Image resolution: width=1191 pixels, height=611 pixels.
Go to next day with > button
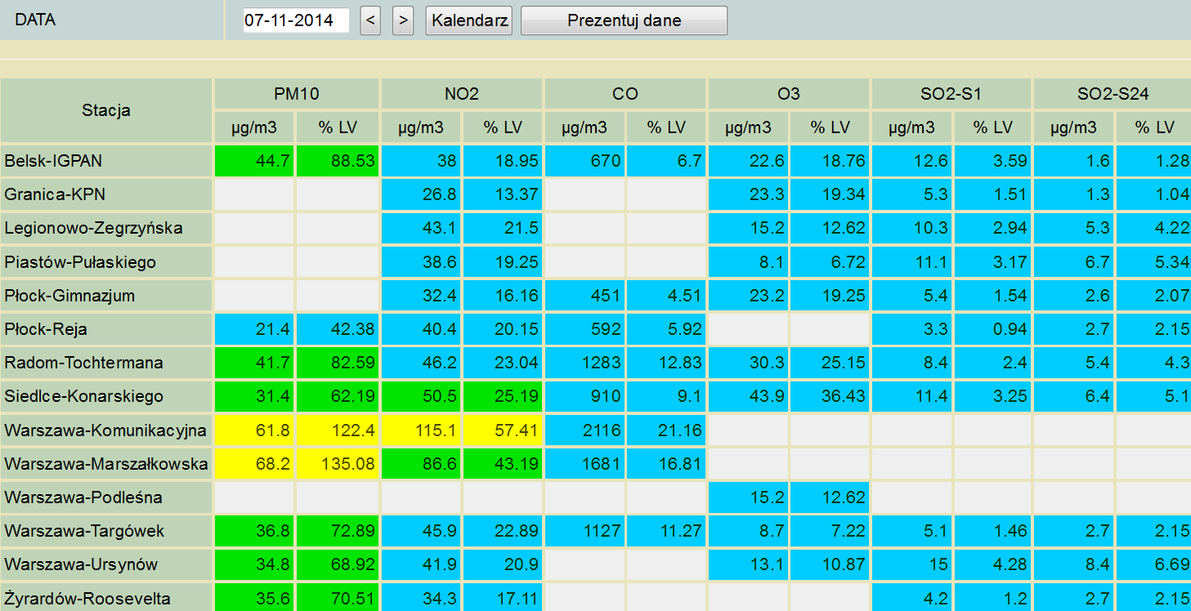[402, 20]
